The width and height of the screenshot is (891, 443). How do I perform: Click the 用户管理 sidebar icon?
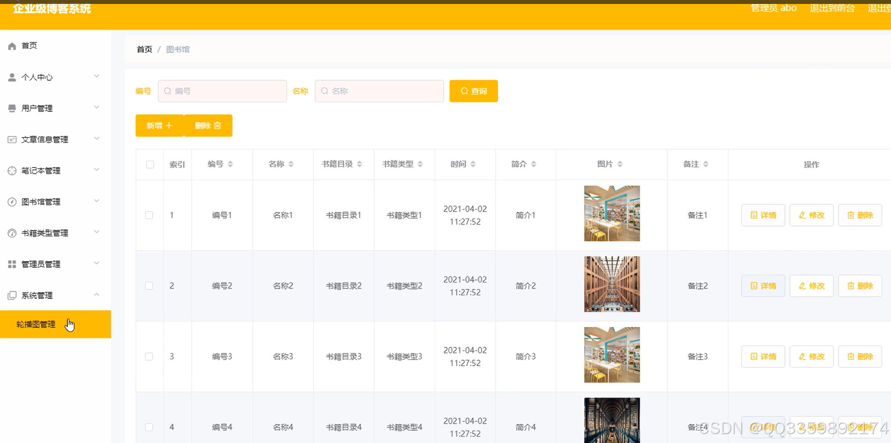point(12,109)
